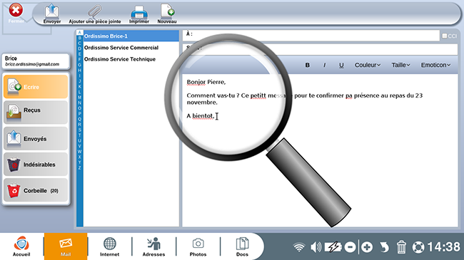This screenshot has width=464, height=260.
Task: Create a new message with Nouveau icon
Action: click(167, 11)
